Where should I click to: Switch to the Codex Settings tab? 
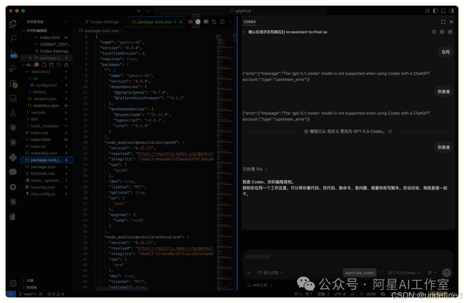click(x=102, y=22)
